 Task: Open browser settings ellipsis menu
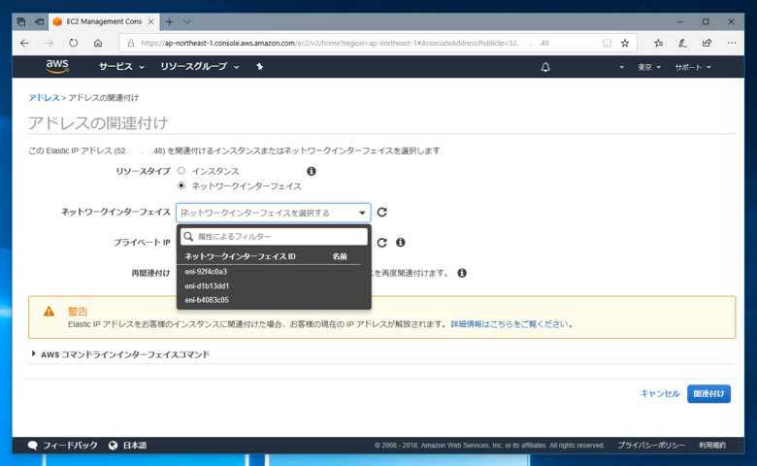point(732,43)
